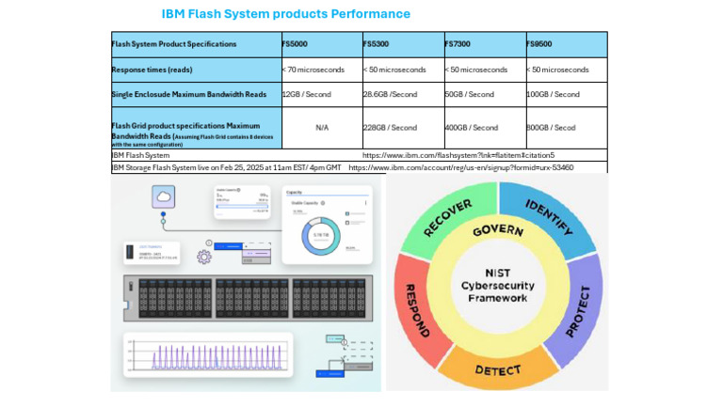Click the IBM Flash System row label
723x407 pixels.
click(x=140, y=155)
